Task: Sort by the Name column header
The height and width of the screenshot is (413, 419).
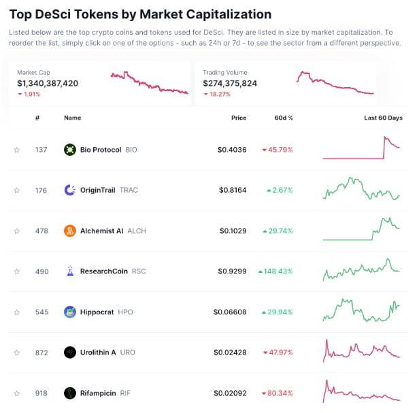Action: [72, 118]
